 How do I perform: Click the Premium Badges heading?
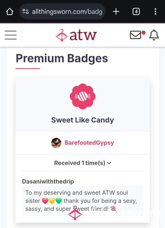[62, 58]
